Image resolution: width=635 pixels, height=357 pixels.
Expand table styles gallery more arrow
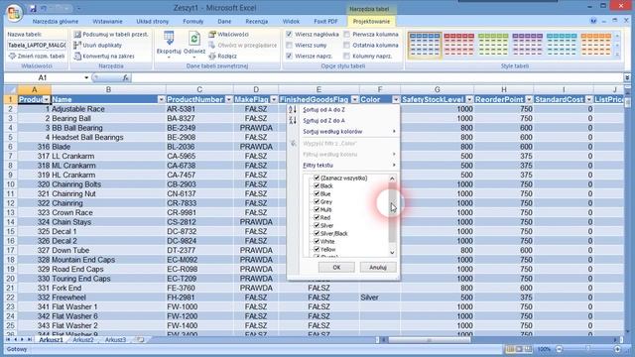pyautogui.click(x=617, y=55)
